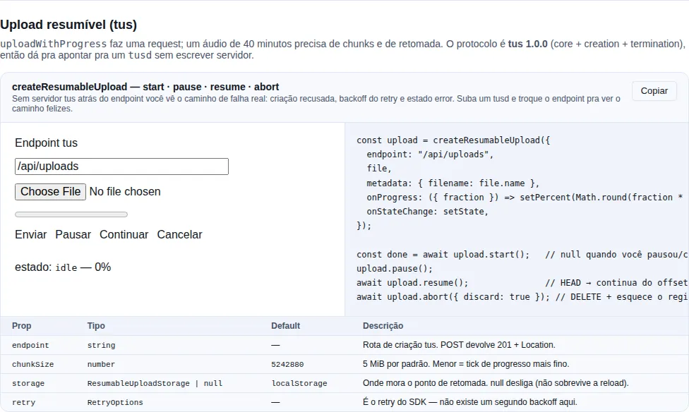Click the 'Rota de criação tus' description

[x=459, y=345]
